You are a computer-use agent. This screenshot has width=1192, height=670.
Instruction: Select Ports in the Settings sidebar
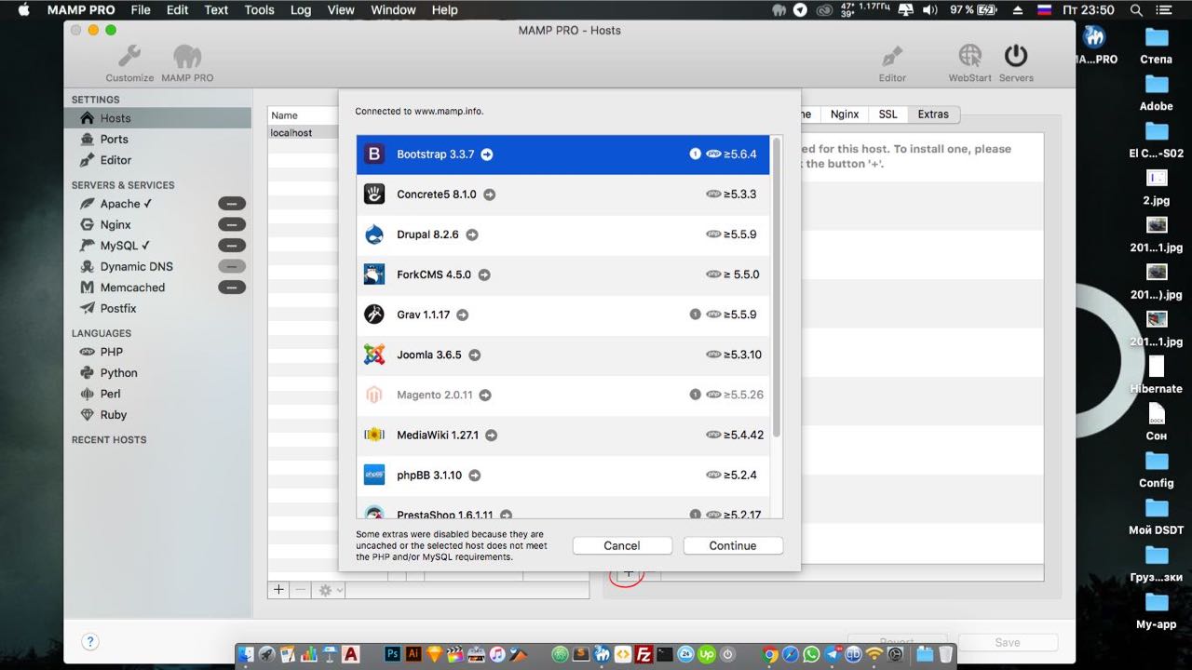coord(158,139)
